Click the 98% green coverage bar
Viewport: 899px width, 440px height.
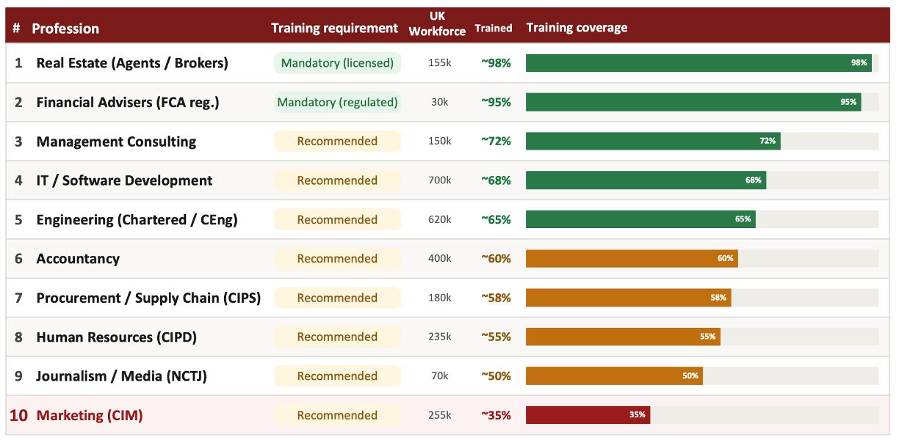(x=698, y=63)
